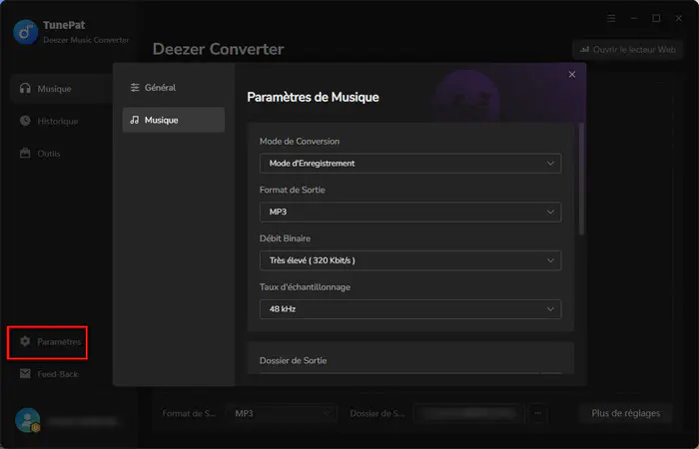Select the Musique settings tab
Image resolution: width=699 pixels, height=449 pixels.
click(174, 120)
